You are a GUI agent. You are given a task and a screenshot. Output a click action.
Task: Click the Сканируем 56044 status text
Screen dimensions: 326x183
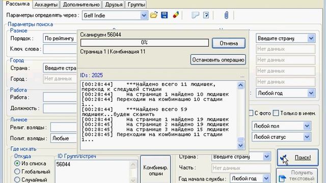coord(101,35)
